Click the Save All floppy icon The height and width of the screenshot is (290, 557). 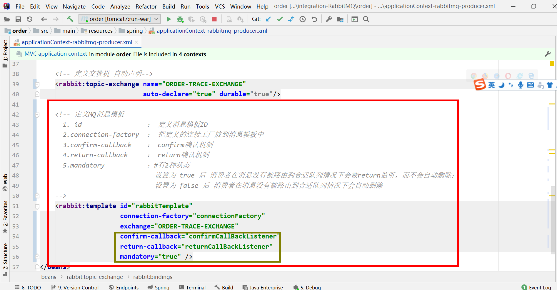point(18,19)
